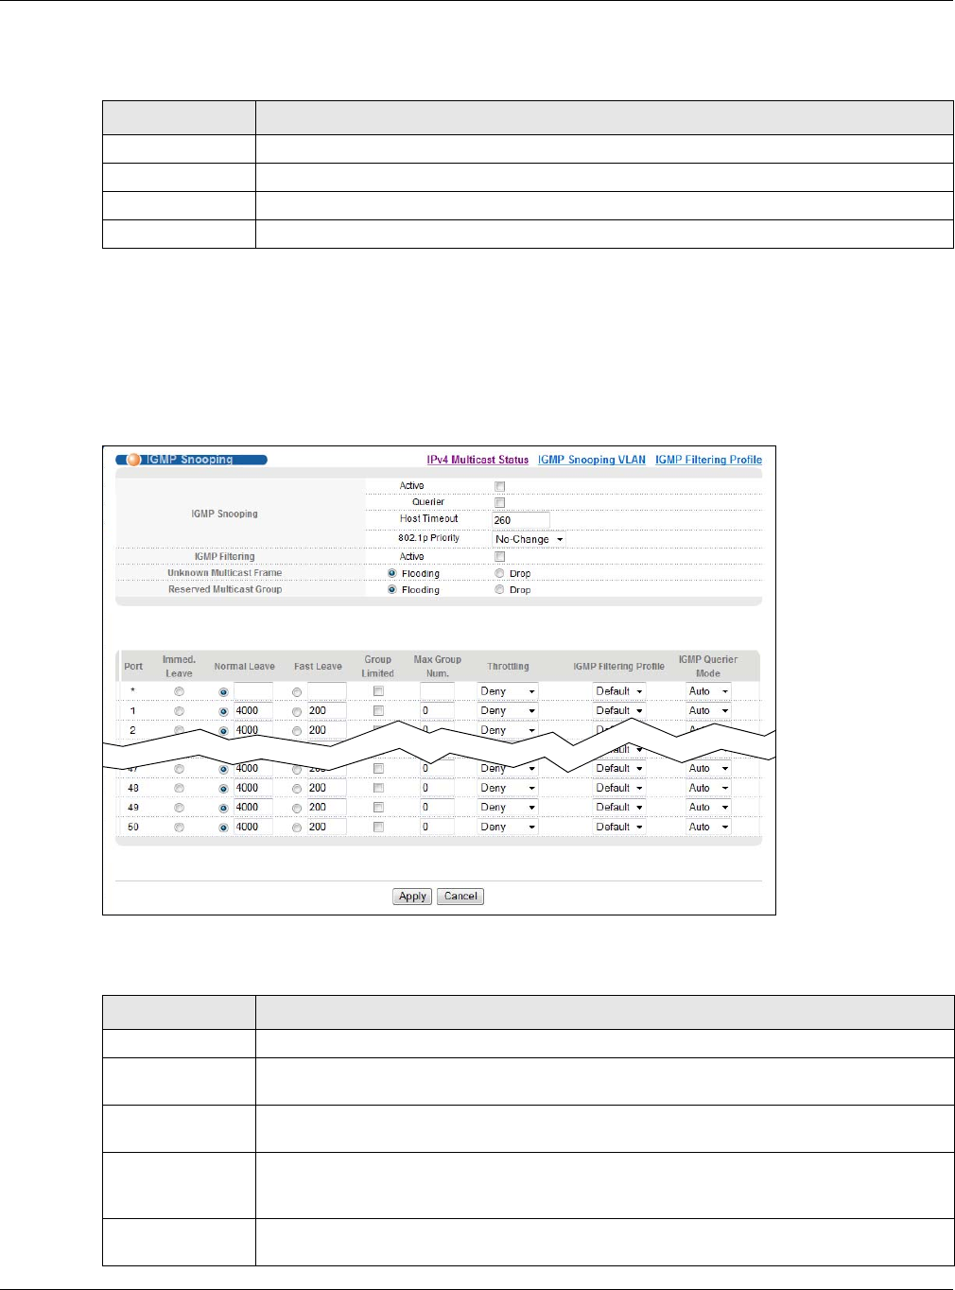Screen dimensions: 955x1290
Task: Open IGMP Filtering Profile dropdown for port *
Action: point(619,691)
